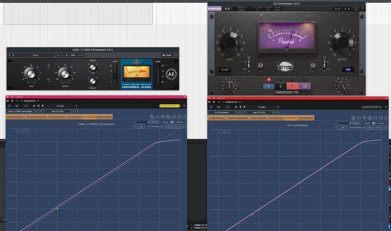Click camera screenshot icon in left PluginDoctor
Viewport: 391px width, 231px height.
pyautogui.click(x=168, y=117)
